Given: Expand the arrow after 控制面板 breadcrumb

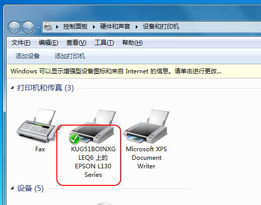Looking at the screenshot, I should click(94, 27).
